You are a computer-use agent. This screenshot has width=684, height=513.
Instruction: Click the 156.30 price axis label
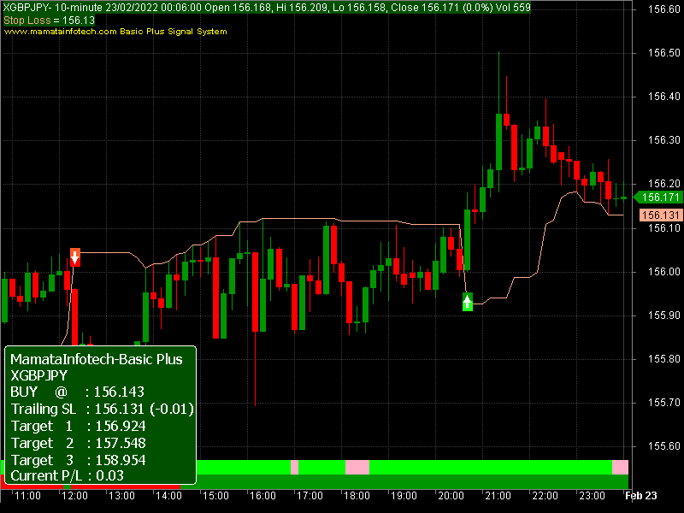tap(664, 140)
